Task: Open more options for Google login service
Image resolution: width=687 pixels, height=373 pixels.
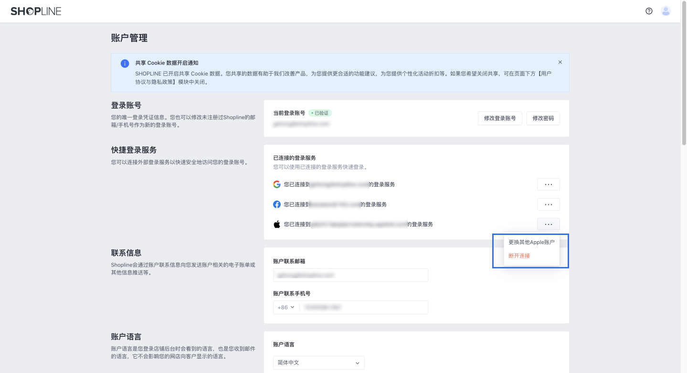Action: coord(548,184)
